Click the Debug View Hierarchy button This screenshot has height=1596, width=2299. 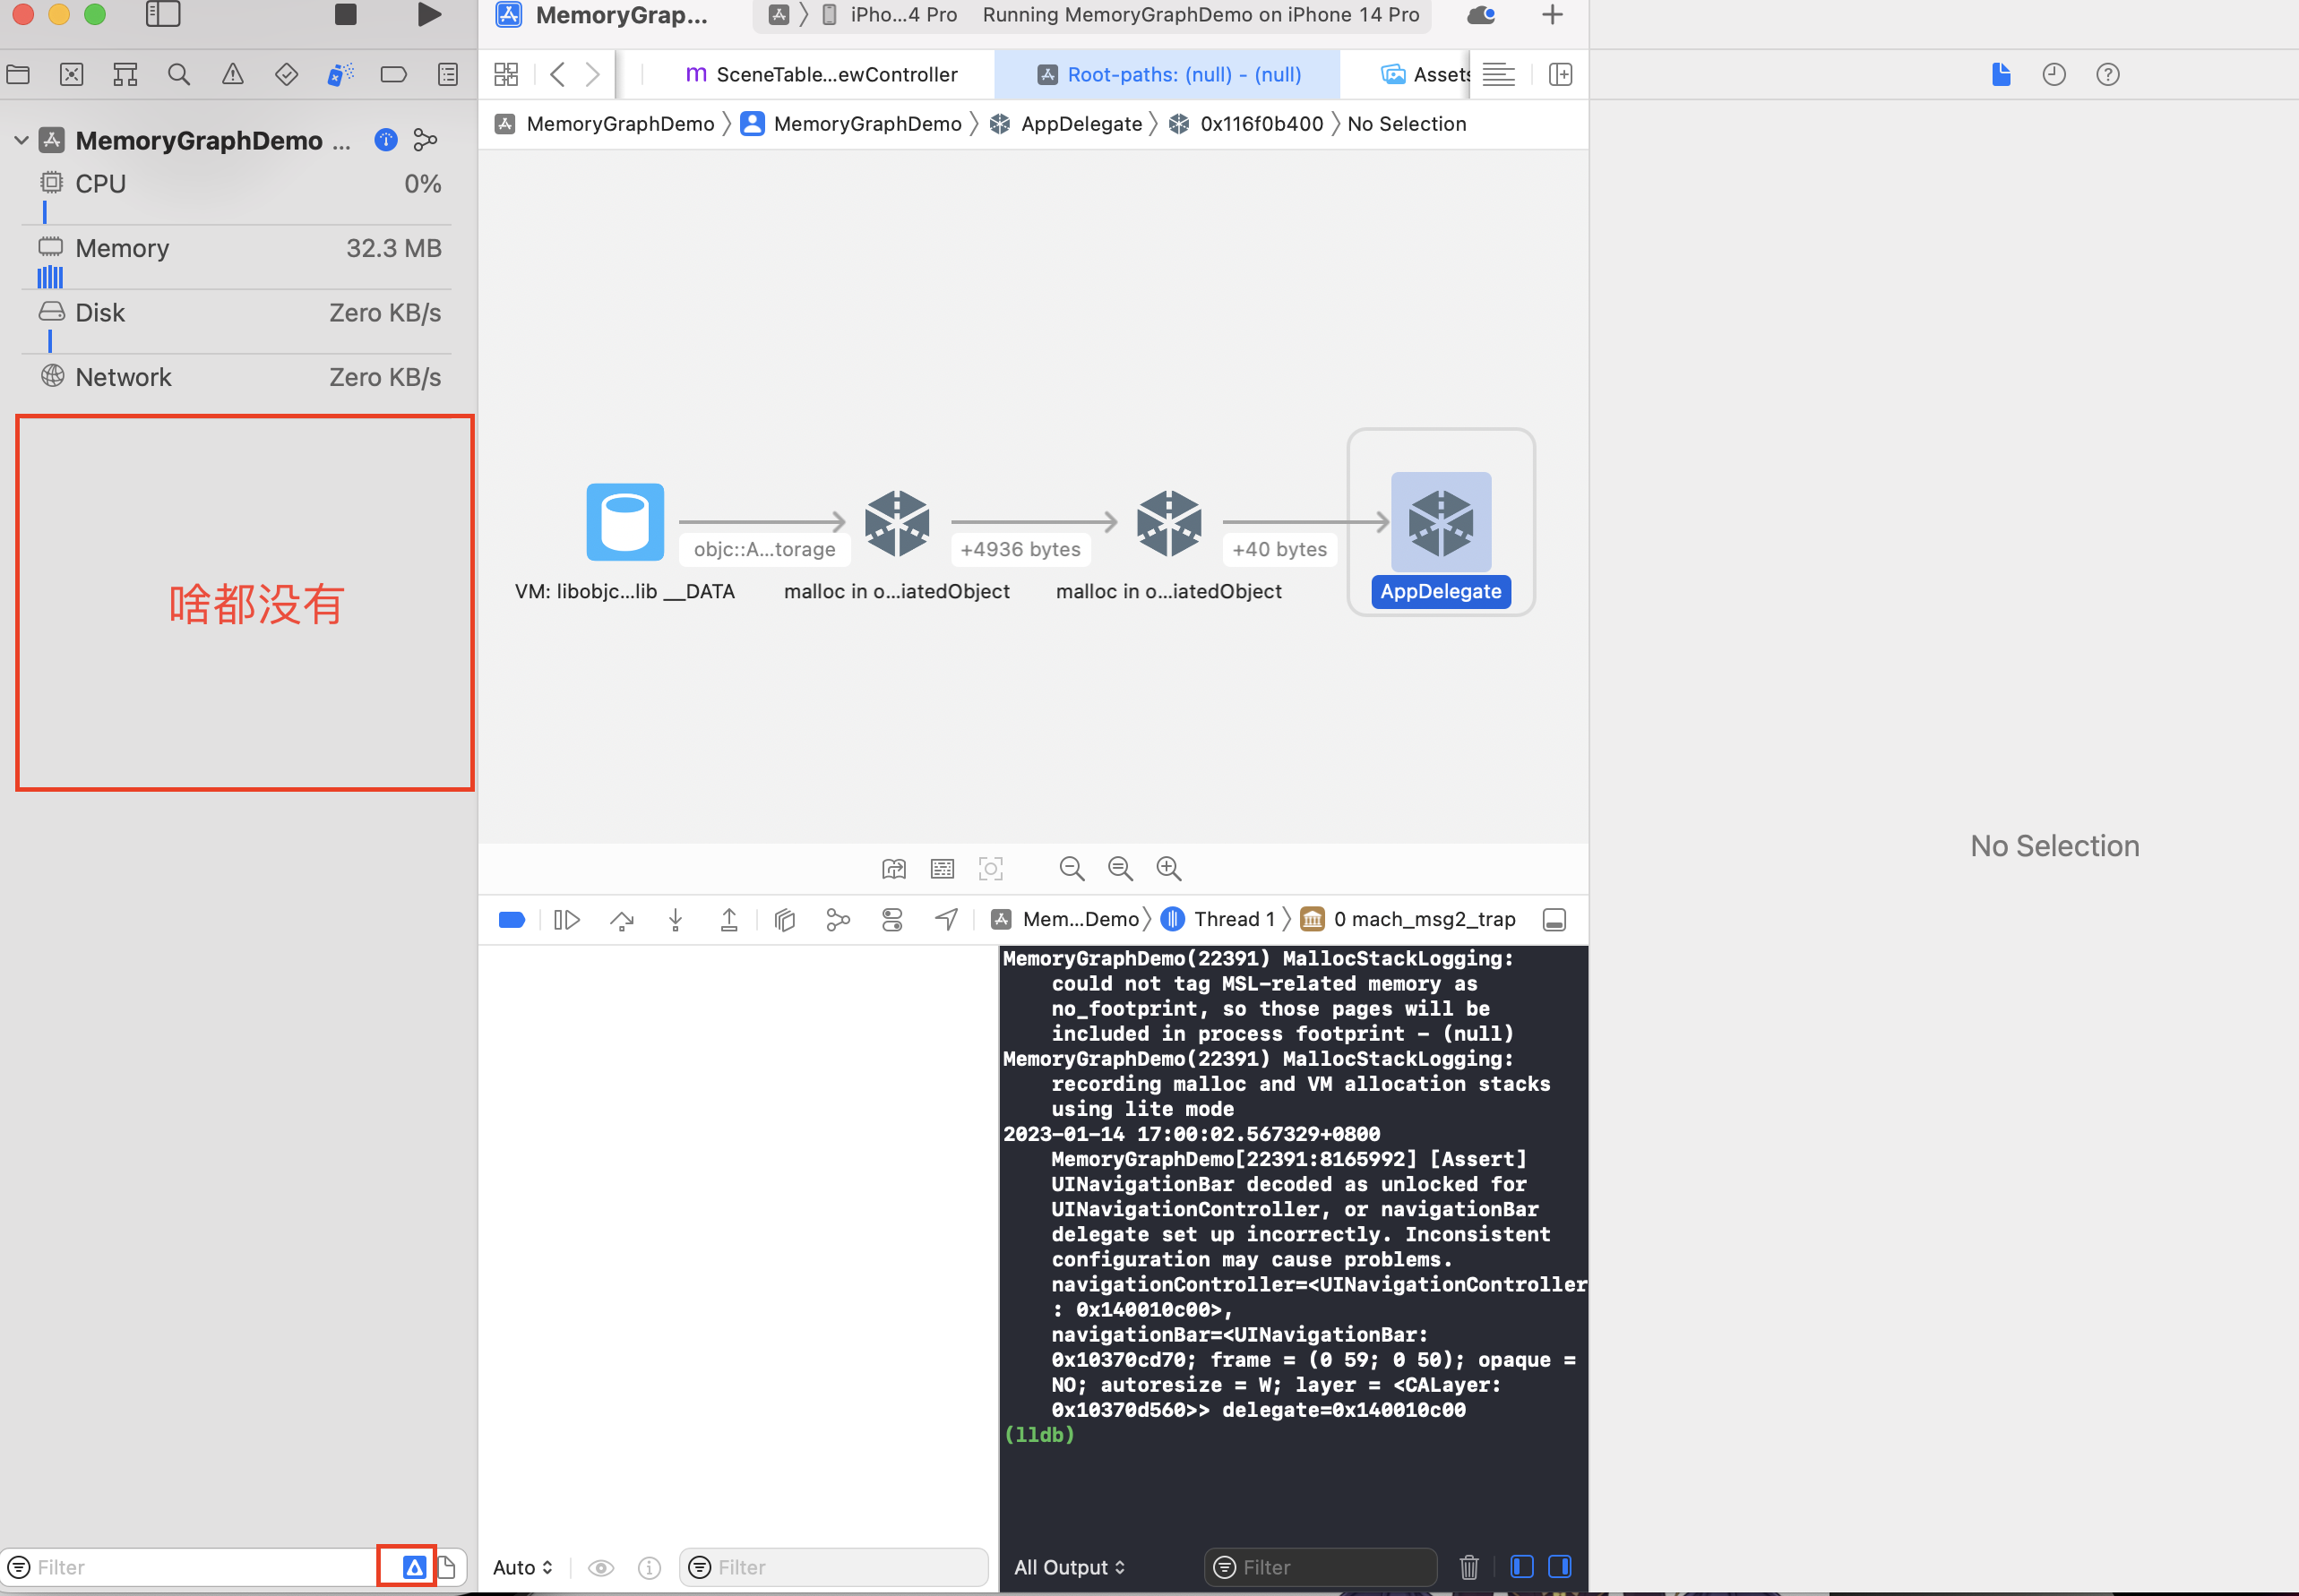(x=784, y=920)
